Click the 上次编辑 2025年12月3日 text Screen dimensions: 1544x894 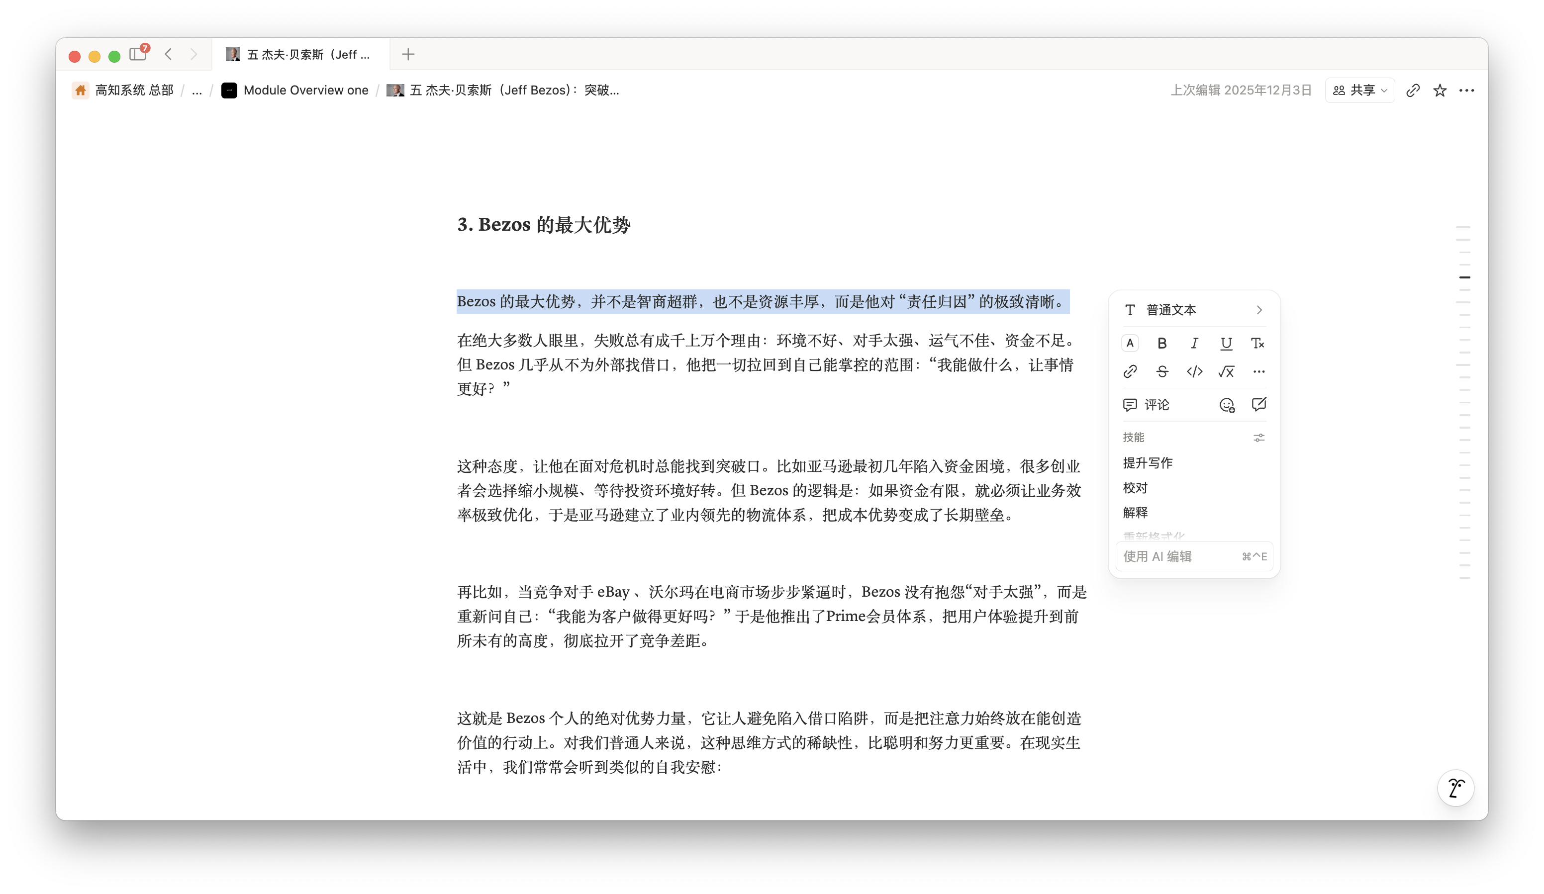pyautogui.click(x=1242, y=90)
